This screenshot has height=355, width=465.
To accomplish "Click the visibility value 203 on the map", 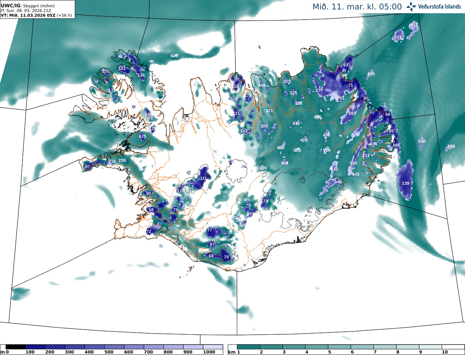I will pyautogui.click(x=366, y=155).
